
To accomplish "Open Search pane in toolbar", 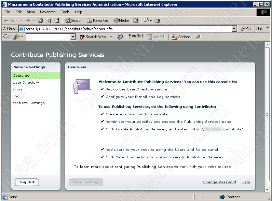I will tap(74, 20).
